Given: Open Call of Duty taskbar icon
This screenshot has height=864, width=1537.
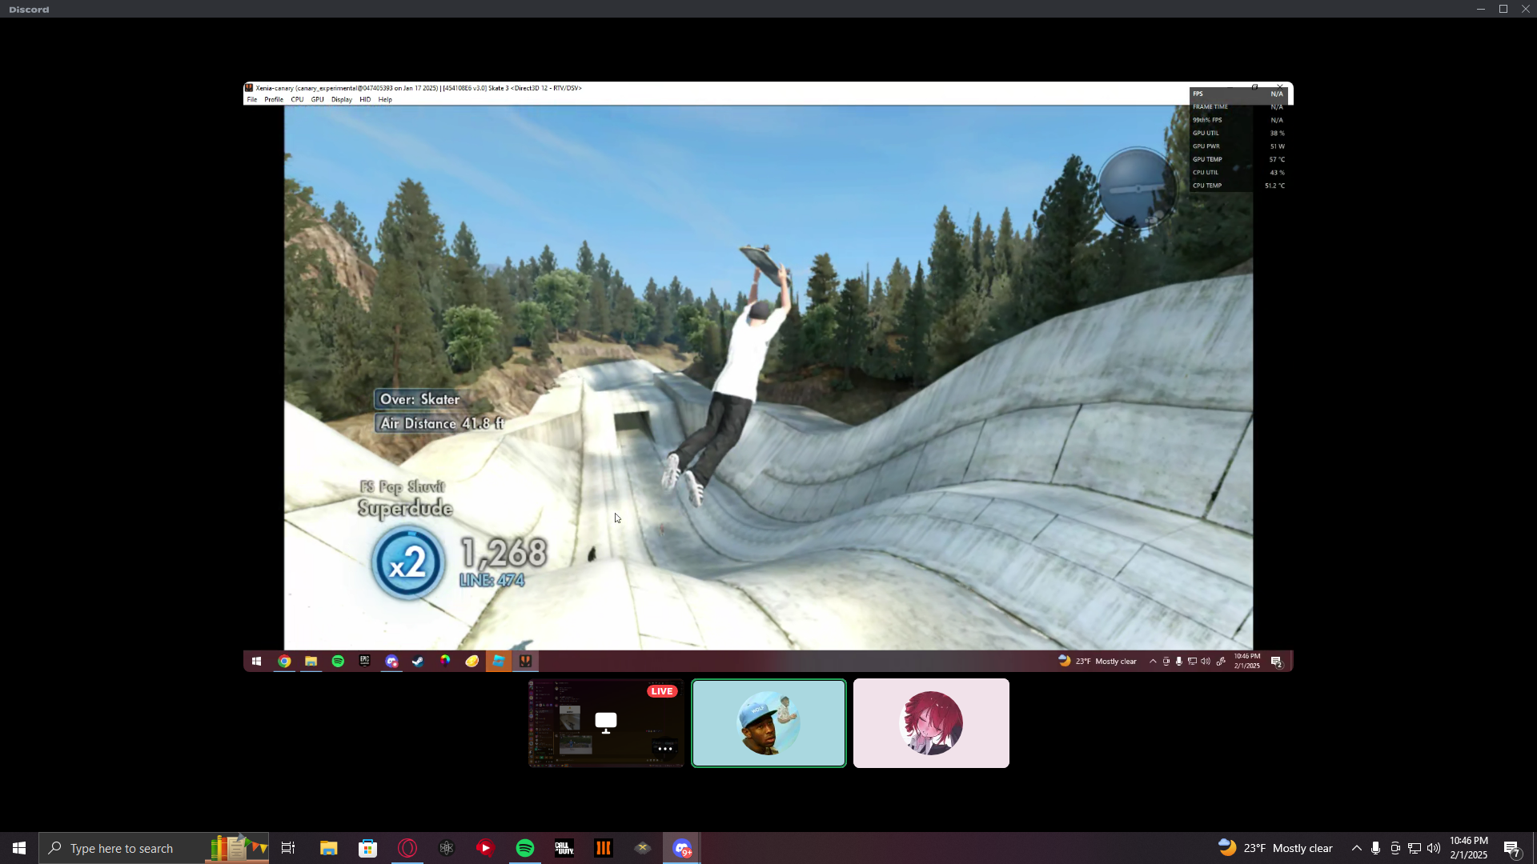Looking at the screenshot, I should (x=564, y=848).
